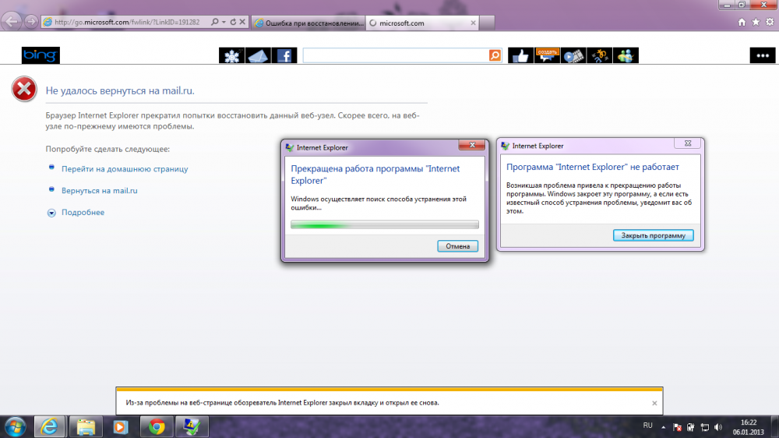Click the thumbs-up like icon in Bing bar
The height and width of the screenshot is (438, 779).
point(520,55)
